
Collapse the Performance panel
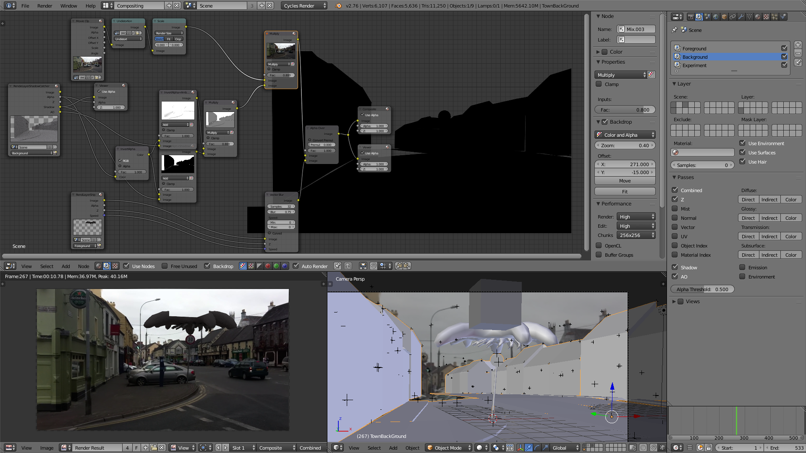(598, 204)
